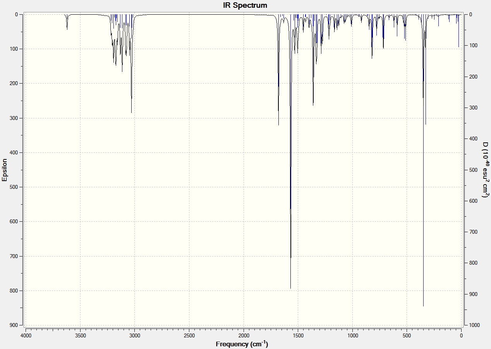Click the 4000 tick label at axis start
Image resolution: width=491 pixels, height=349 pixels.
(26, 335)
